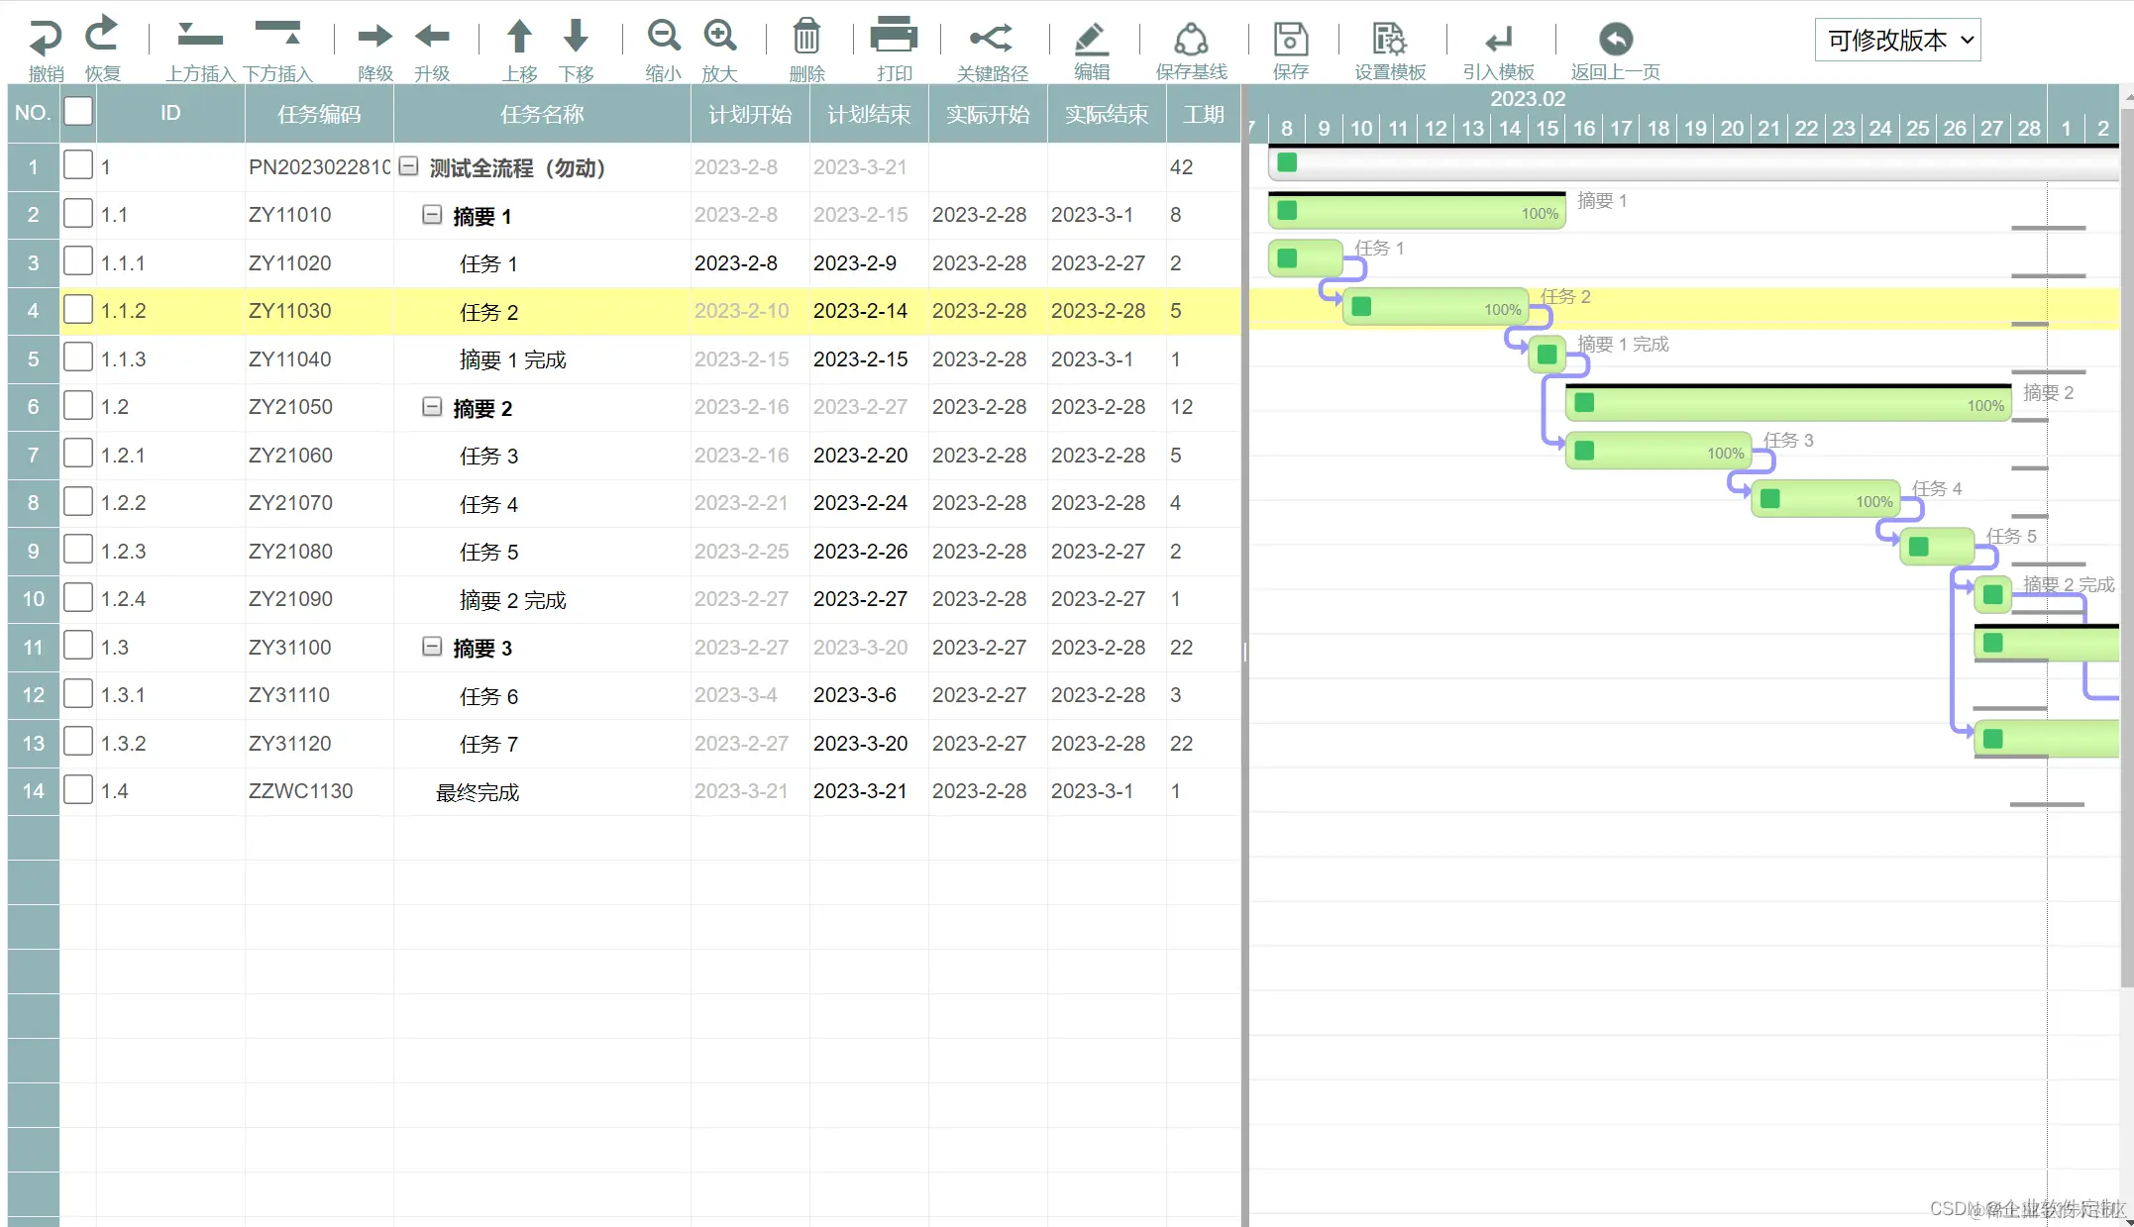Viewport: 2134px width, 1227px height.
Task: Select task name 最终完成
Action: (478, 792)
